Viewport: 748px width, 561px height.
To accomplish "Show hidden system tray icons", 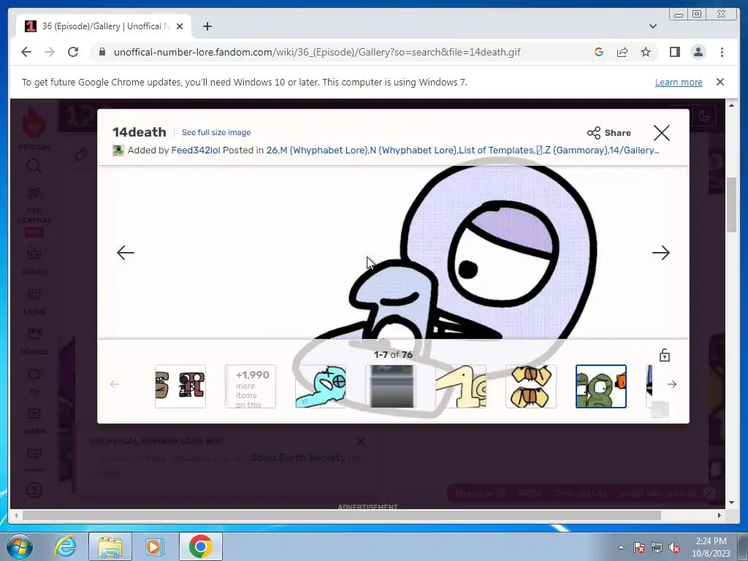I will 621,547.
